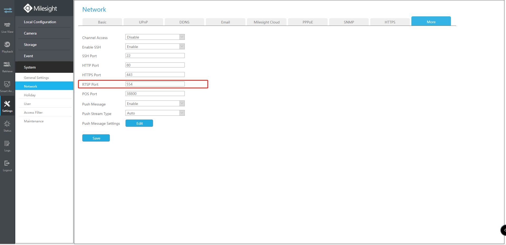This screenshot has width=506, height=245.
Task: Open the Enable SSH dropdown
Action: click(x=155, y=47)
